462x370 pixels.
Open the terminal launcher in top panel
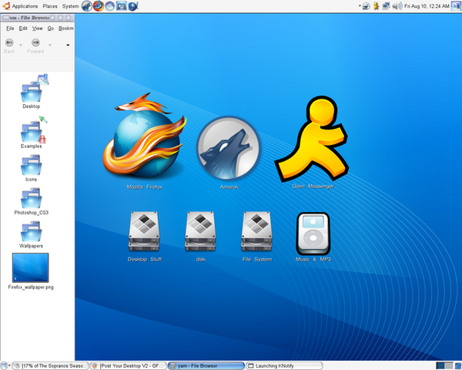point(122,6)
